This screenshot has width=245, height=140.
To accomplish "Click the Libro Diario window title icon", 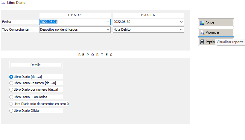I will tap(3, 3).
